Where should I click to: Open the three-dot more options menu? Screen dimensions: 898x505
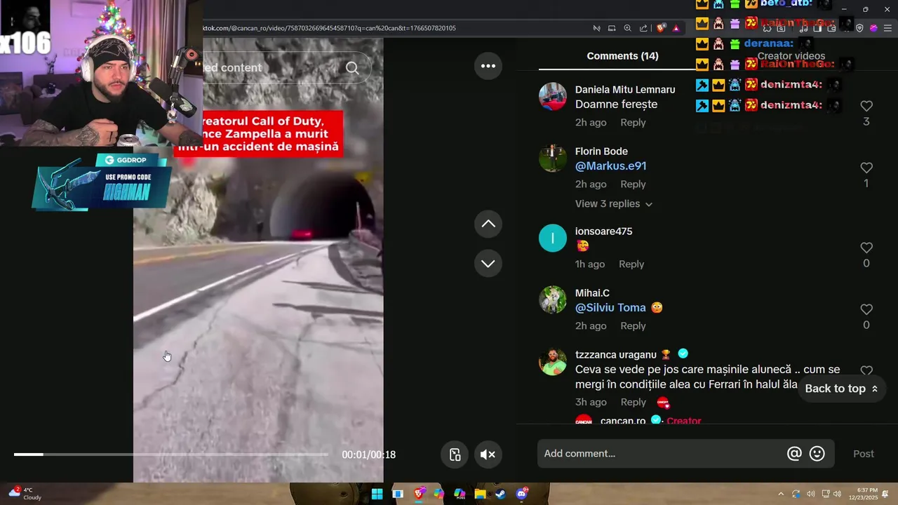488,66
